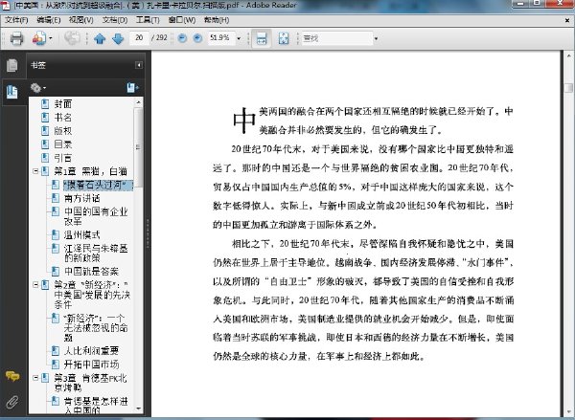575x420 pixels.
Task: Open the zoom level dropdown arrow
Action: [239, 38]
